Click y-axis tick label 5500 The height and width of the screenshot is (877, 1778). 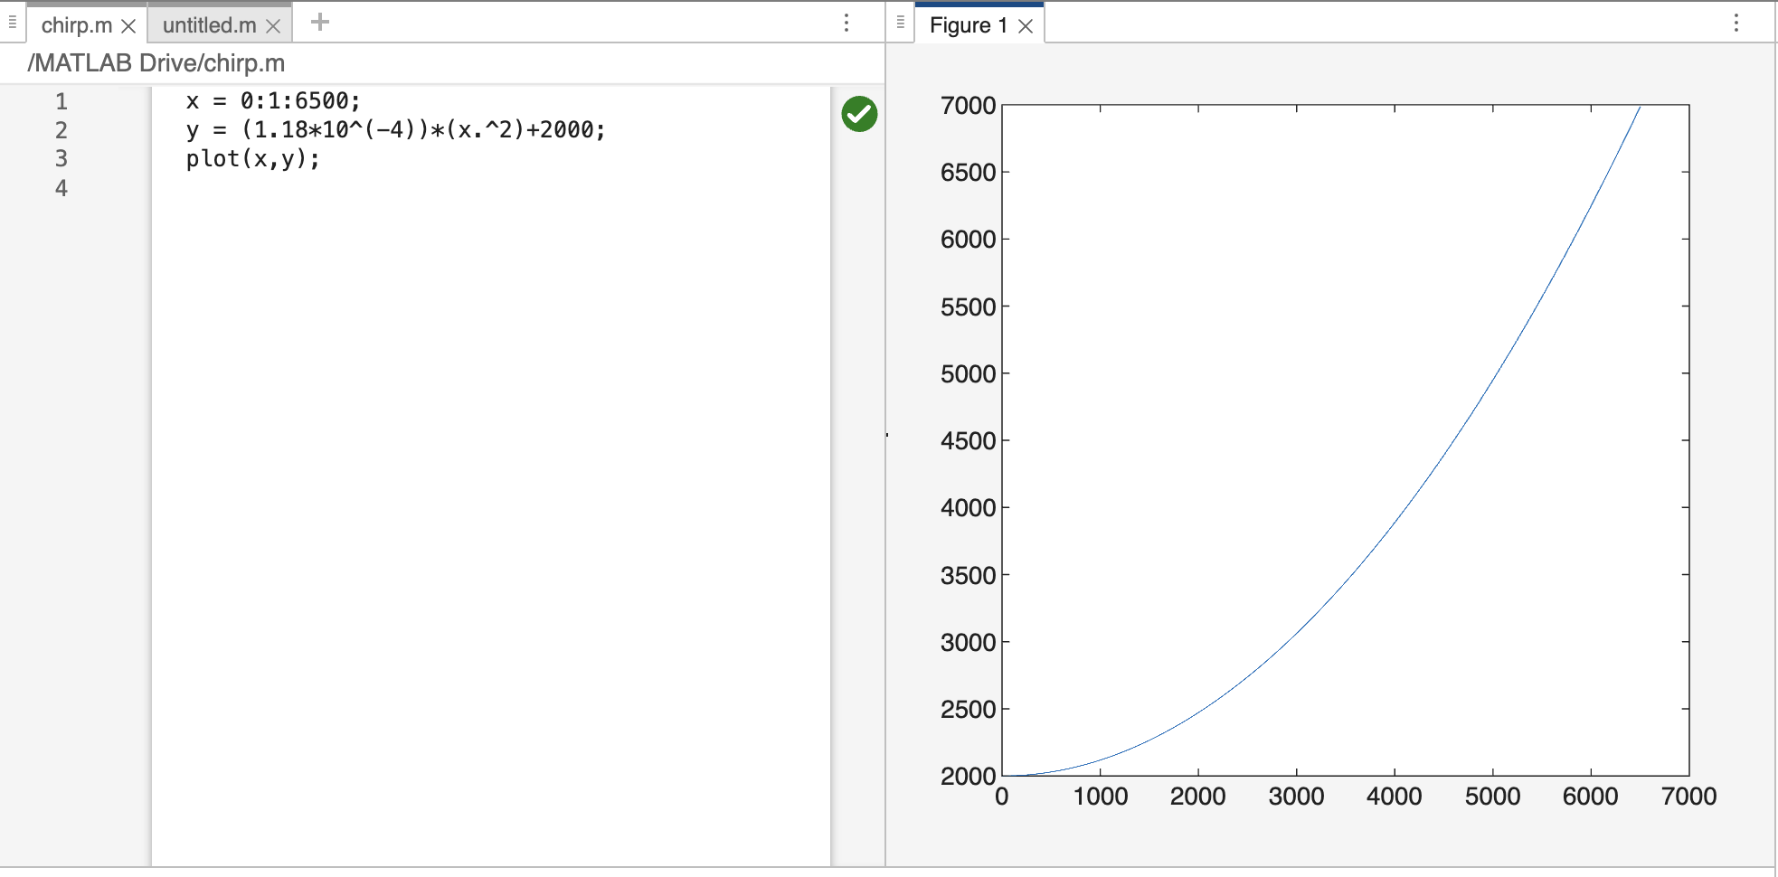point(968,307)
